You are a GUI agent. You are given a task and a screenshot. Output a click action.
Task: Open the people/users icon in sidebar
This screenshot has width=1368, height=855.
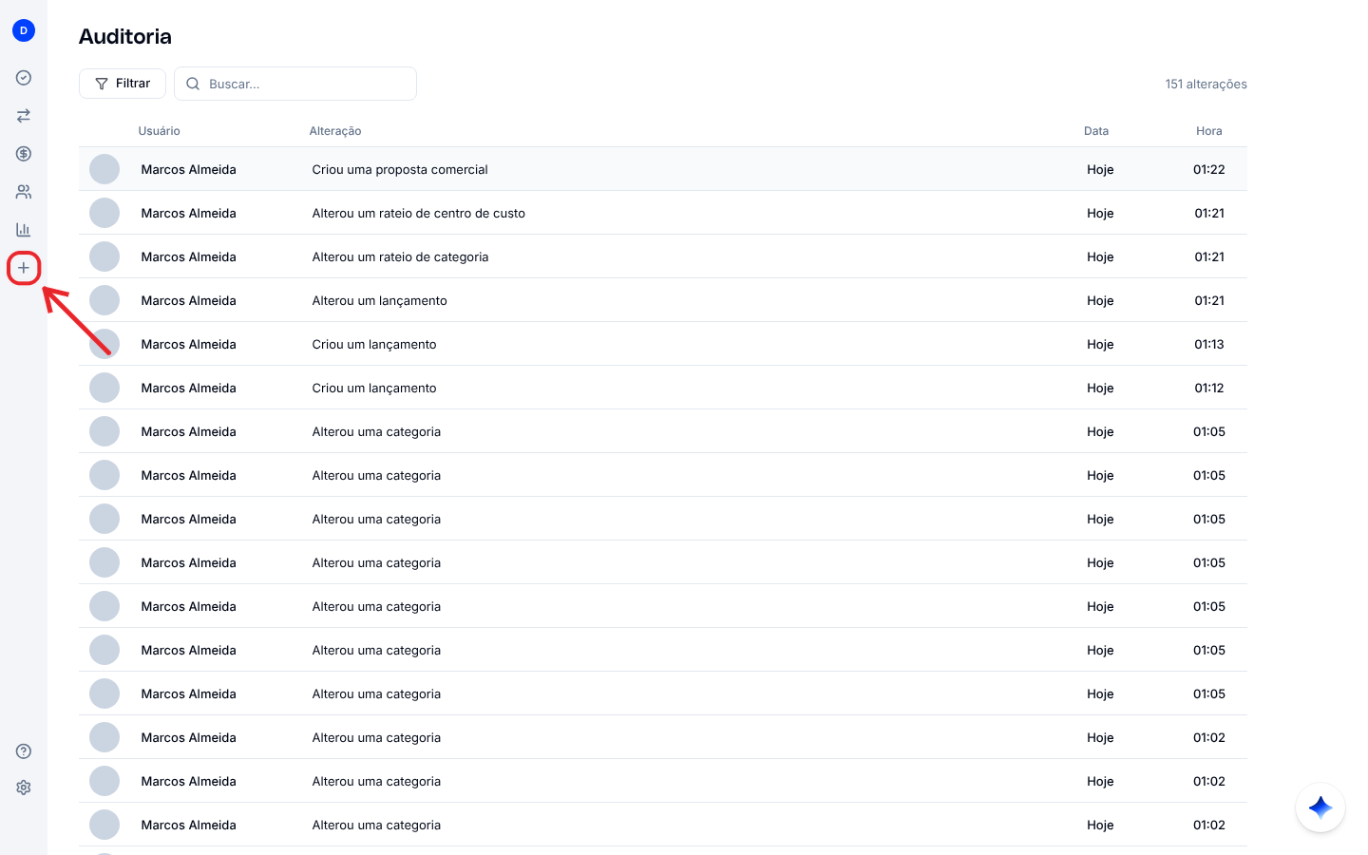(24, 192)
